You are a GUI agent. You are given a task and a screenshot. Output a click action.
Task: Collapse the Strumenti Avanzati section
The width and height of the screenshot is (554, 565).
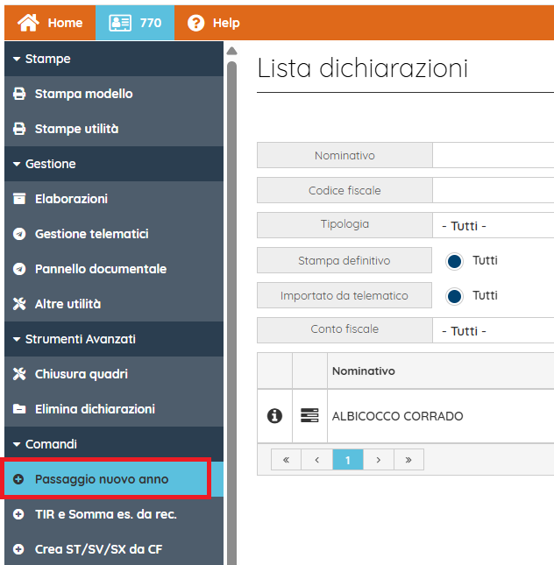point(80,339)
